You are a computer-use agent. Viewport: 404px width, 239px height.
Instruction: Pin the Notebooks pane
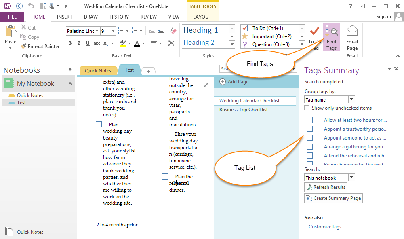coord(70,70)
